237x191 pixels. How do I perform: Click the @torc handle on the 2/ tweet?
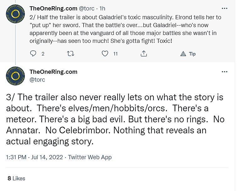tap(87, 8)
